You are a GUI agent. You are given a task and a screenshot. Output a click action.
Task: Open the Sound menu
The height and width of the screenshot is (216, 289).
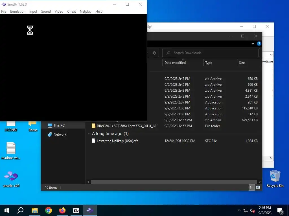click(46, 11)
